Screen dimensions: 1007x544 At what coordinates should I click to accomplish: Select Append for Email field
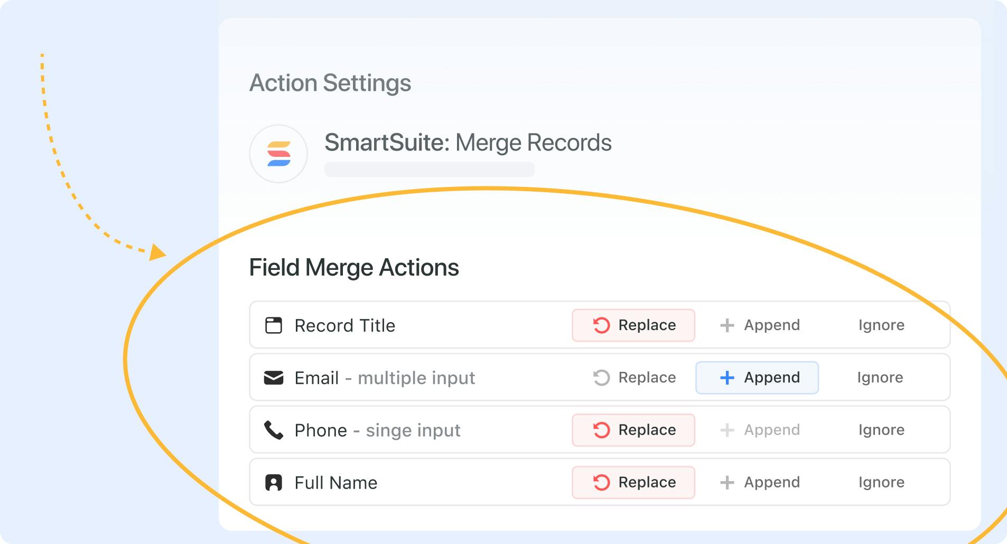click(757, 378)
